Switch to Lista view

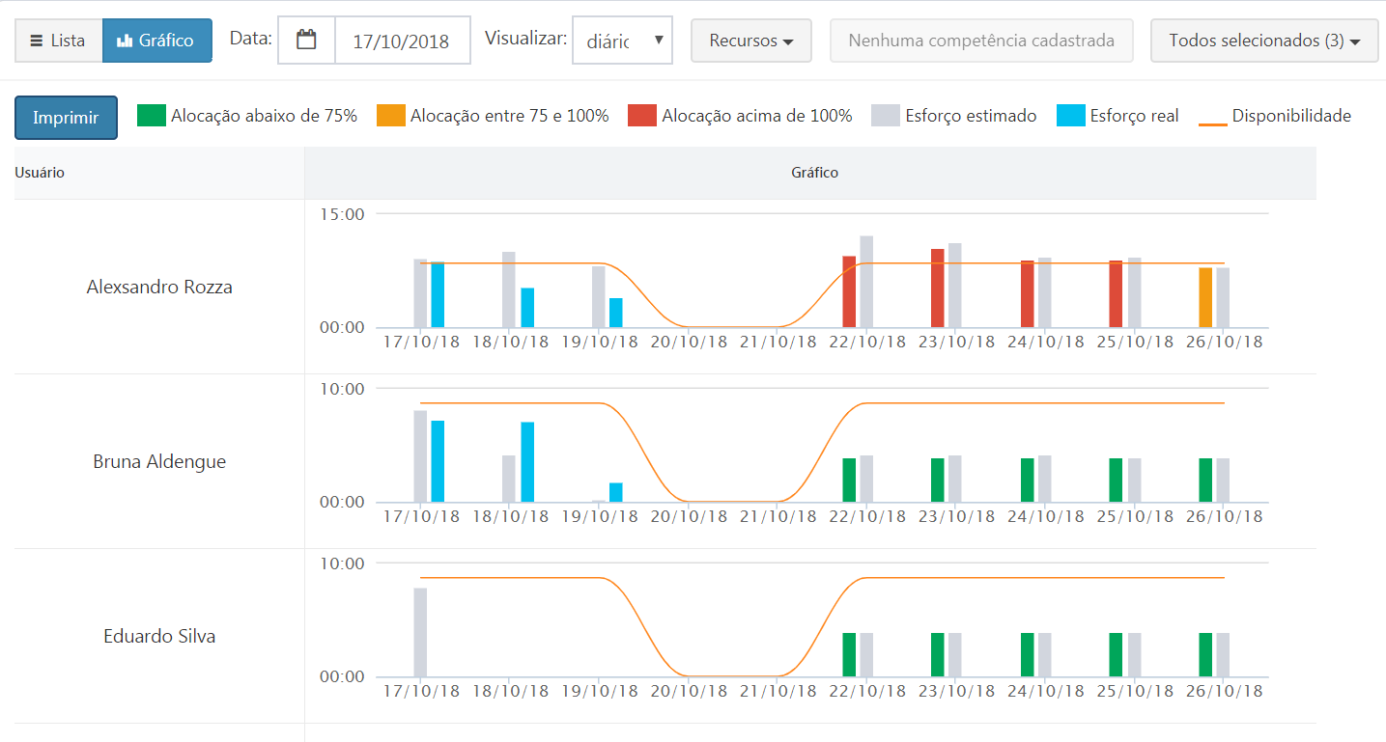coord(58,41)
